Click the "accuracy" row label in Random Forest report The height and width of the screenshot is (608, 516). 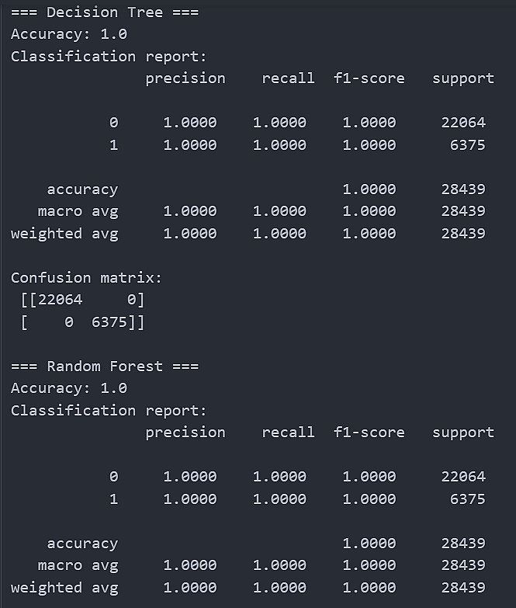[82, 544]
